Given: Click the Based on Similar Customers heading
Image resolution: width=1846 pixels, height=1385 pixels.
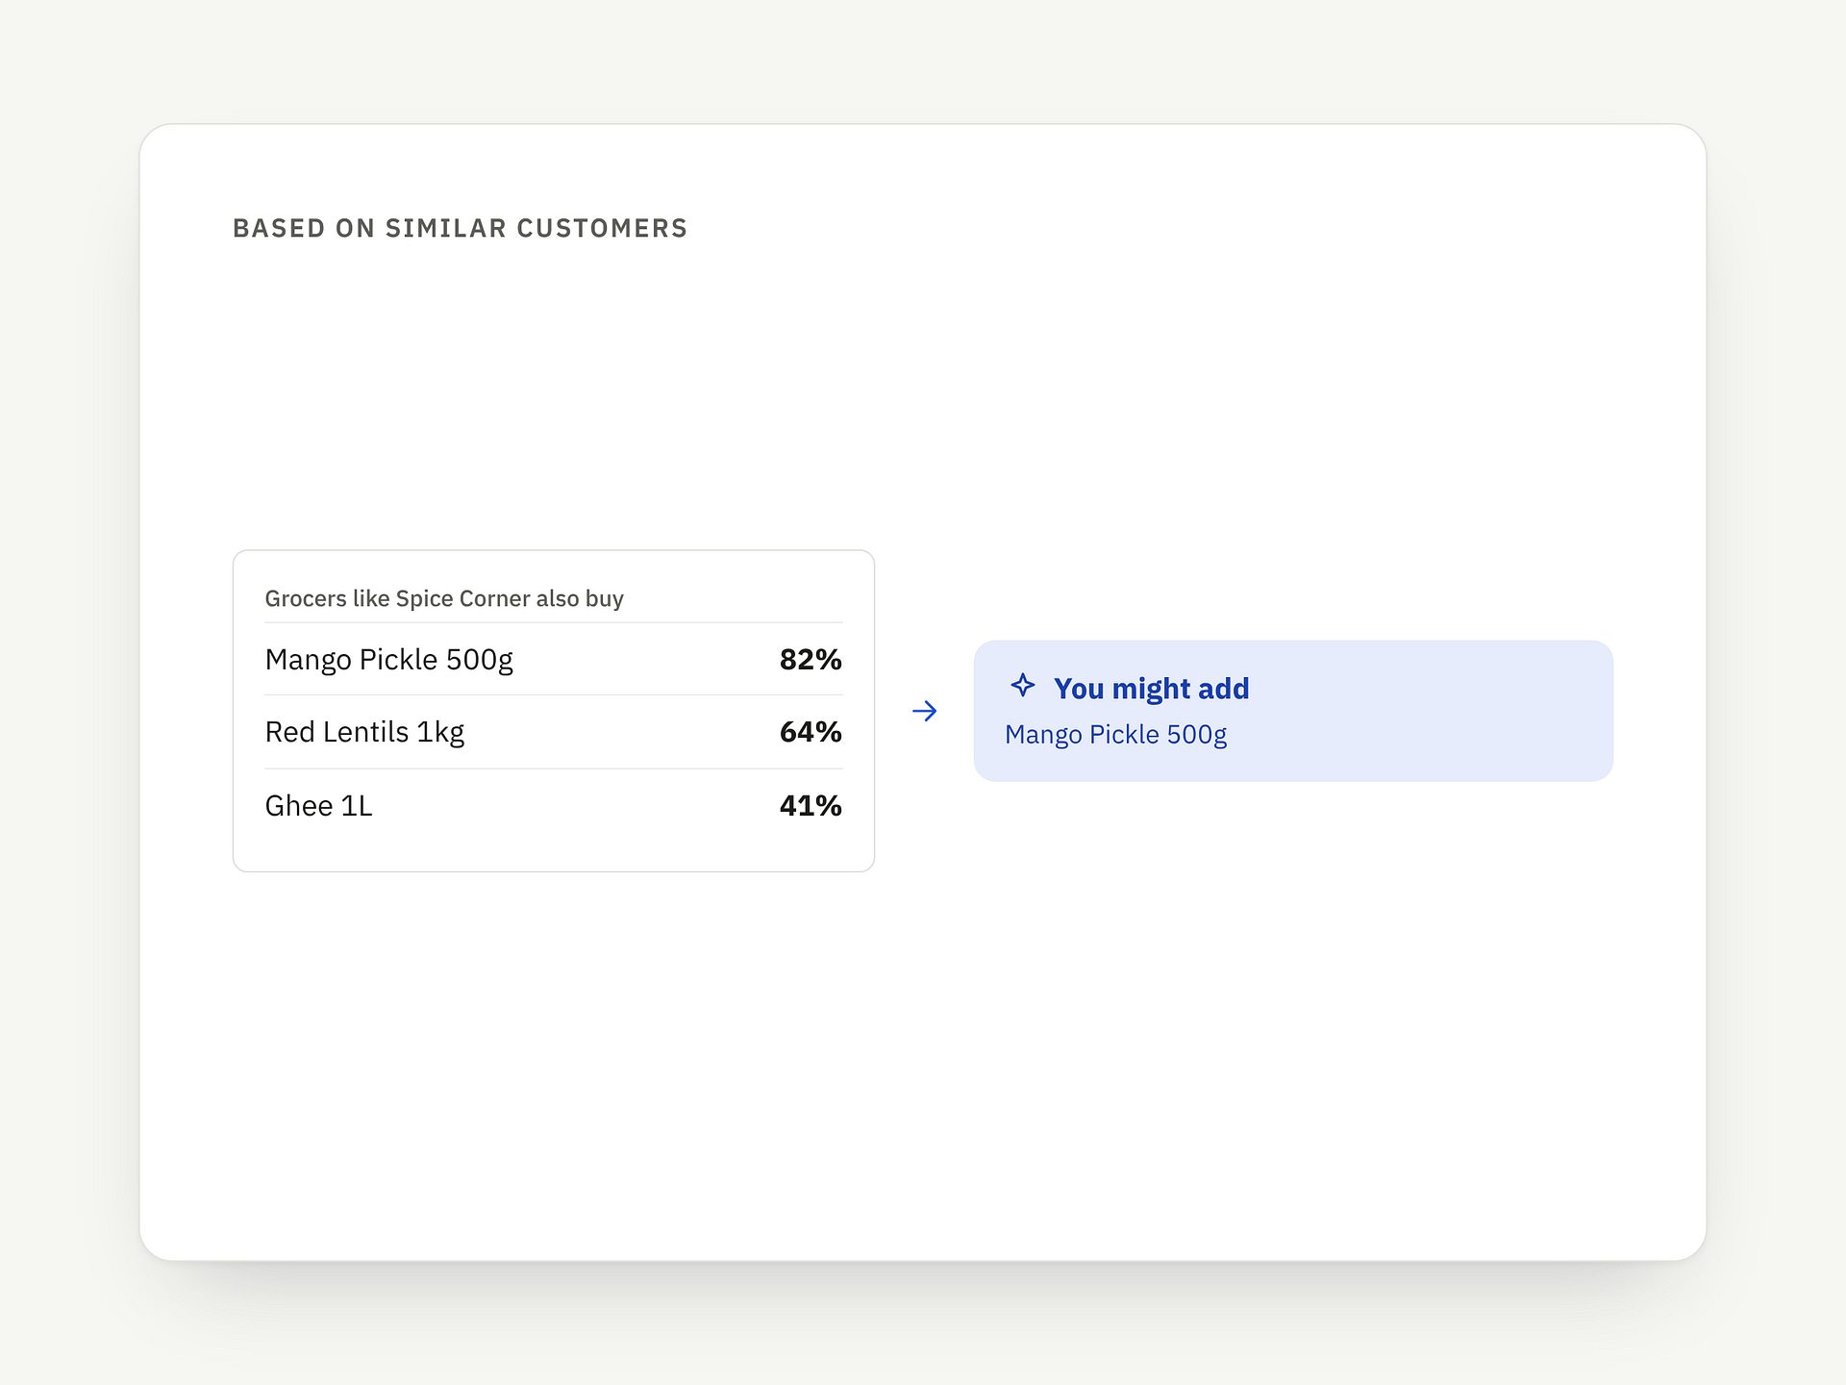Looking at the screenshot, I should (x=461, y=228).
